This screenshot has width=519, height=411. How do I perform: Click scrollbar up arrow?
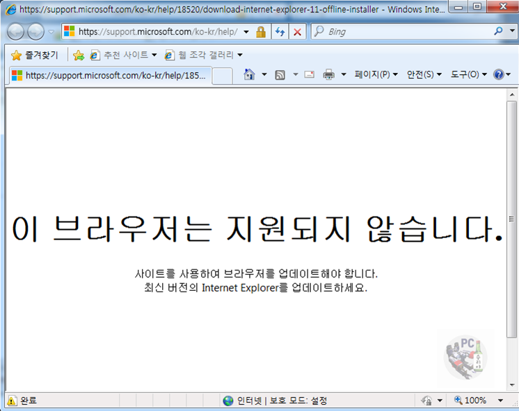(512, 95)
